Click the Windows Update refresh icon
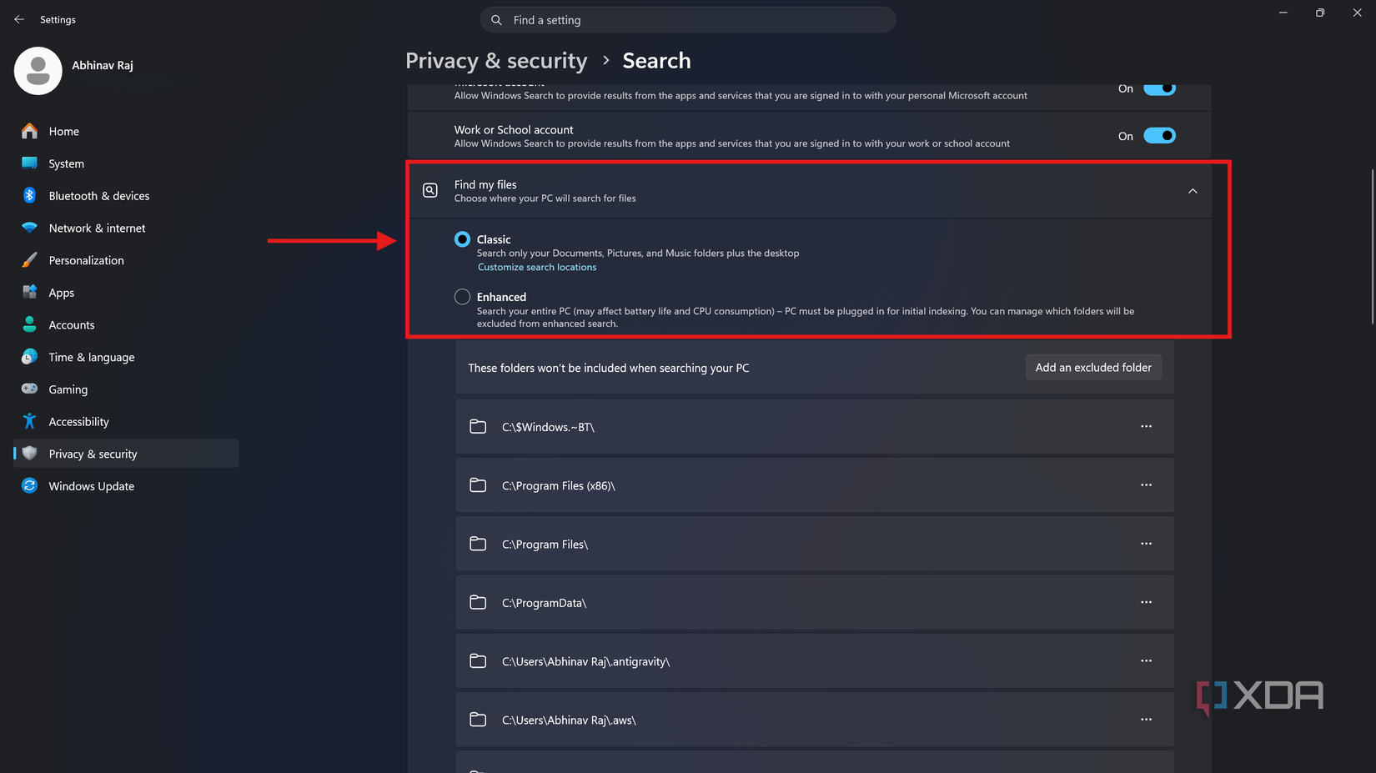This screenshot has height=773, width=1376. click(30, 485)
